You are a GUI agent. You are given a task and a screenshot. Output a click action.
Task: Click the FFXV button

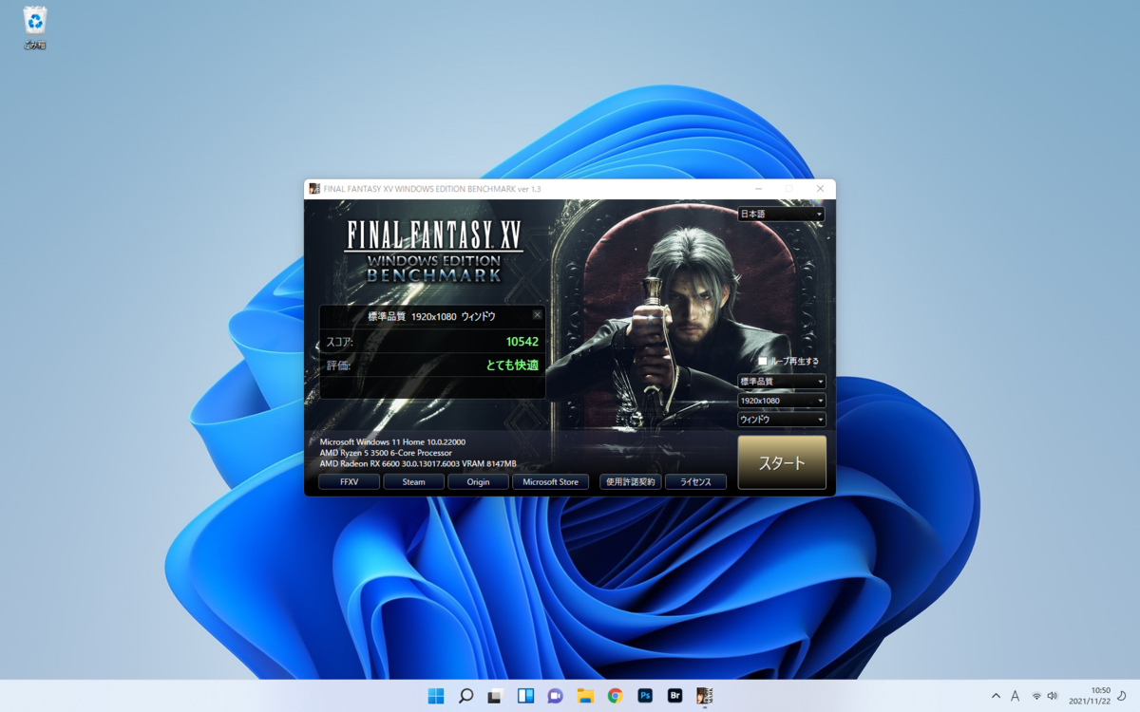pyautogui.click(x=349, y=482)
